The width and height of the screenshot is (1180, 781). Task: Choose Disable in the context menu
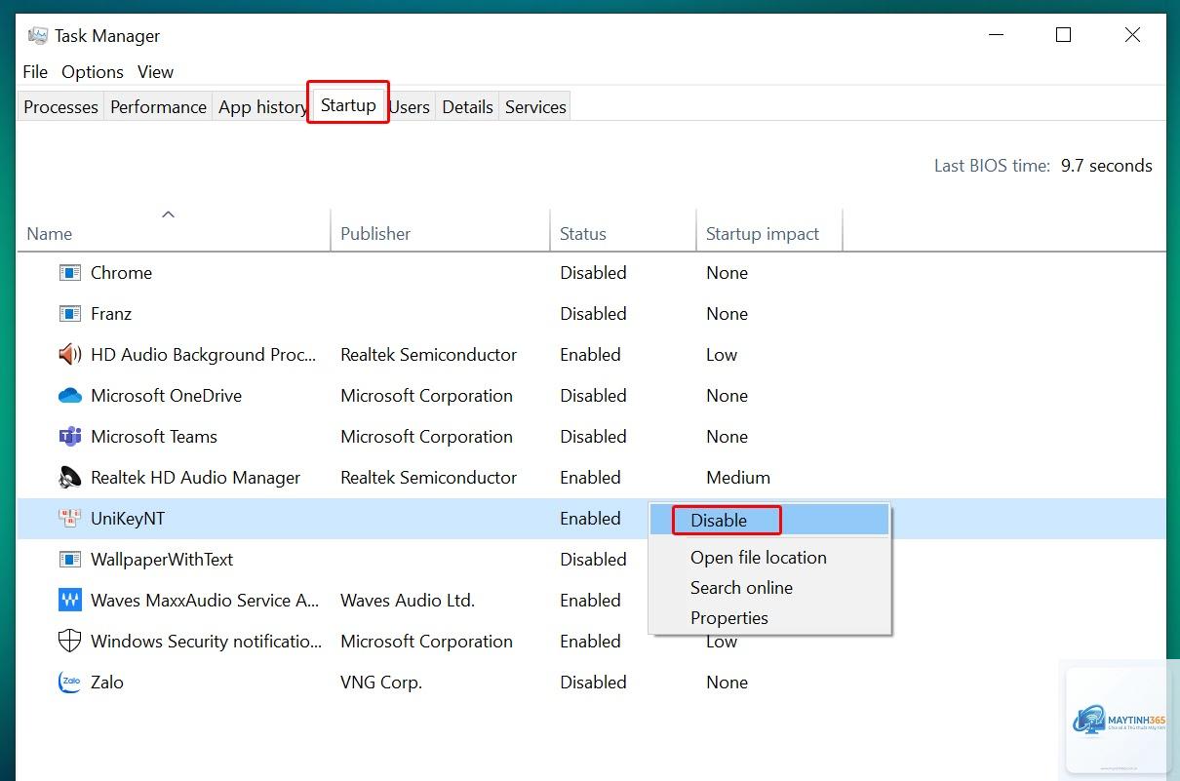pyautogui.click(x=770, y=521)
